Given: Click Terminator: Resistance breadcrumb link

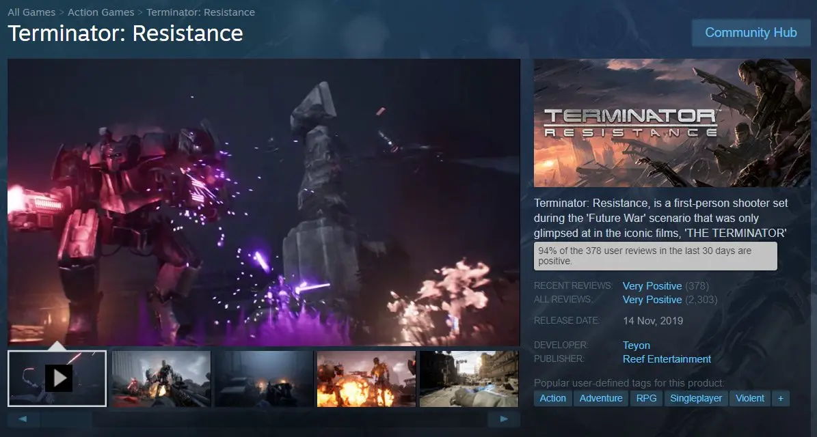Looking at the screenshot, I should 200,12.
